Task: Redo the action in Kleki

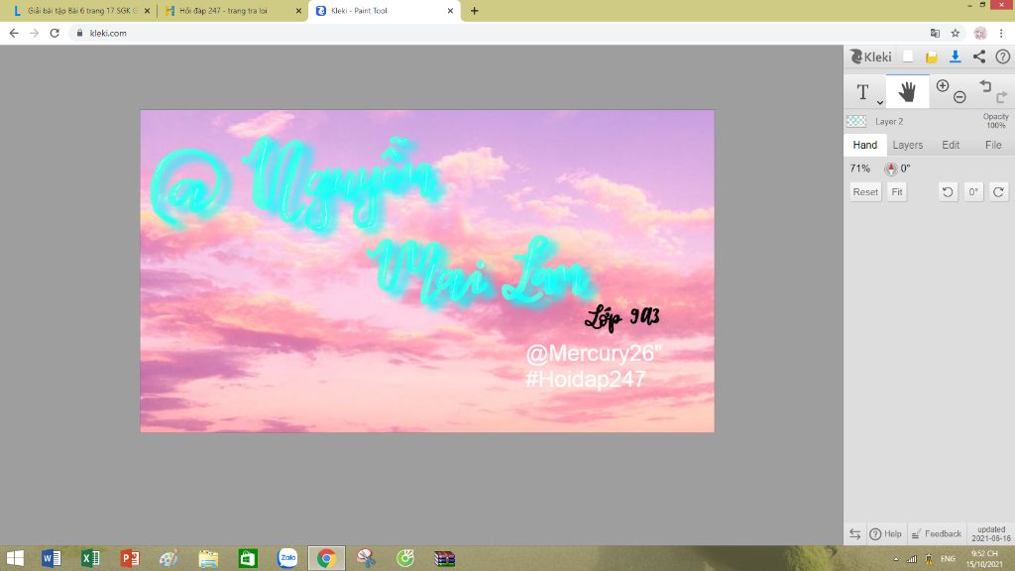Action: tap(1001, 98)
